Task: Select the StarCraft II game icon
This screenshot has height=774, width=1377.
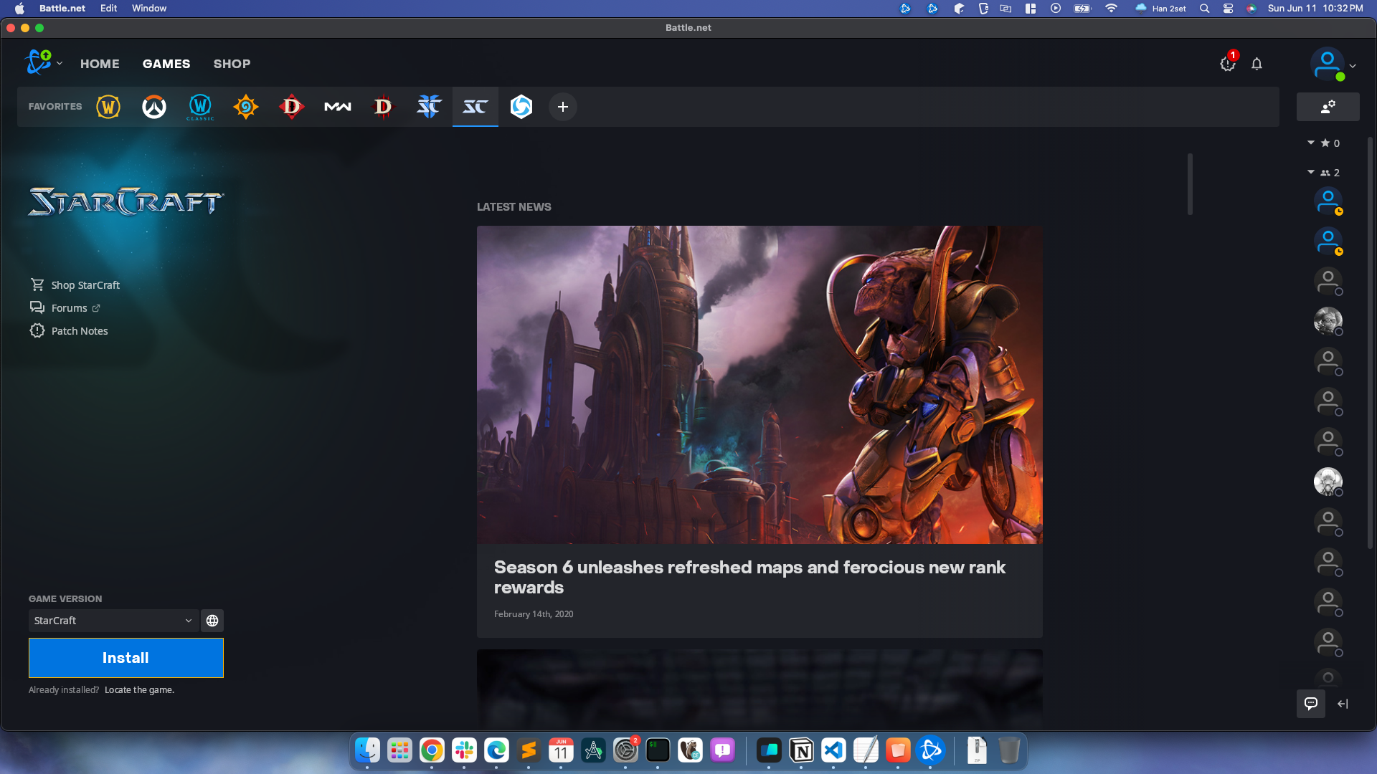Action: [x=429, y=107]
